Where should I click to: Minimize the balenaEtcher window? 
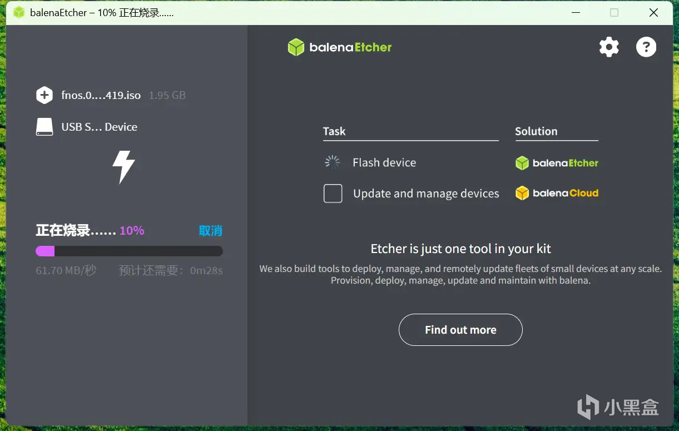pos(576,12)
